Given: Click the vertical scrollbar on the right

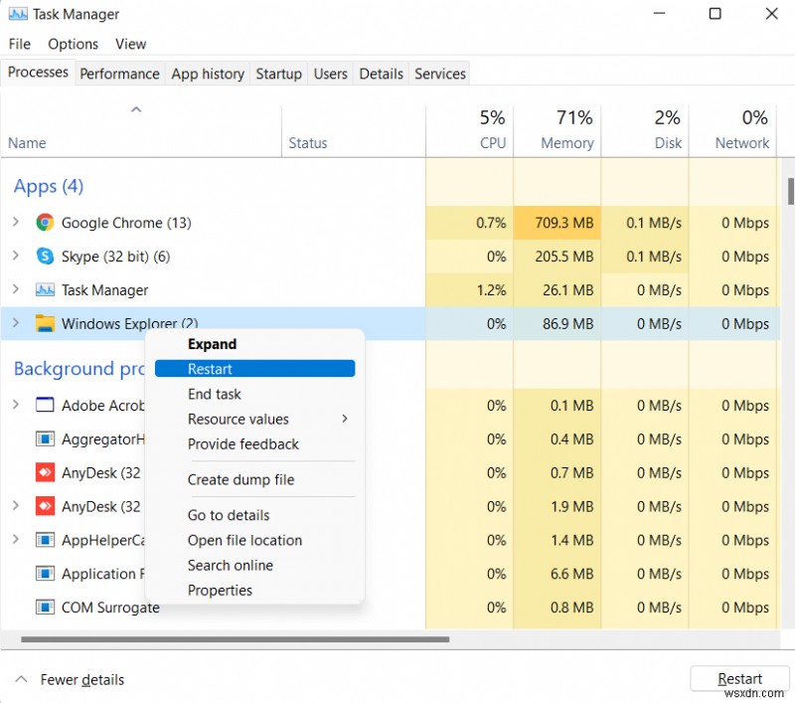Looking at the screenshot, I should 788,189.
